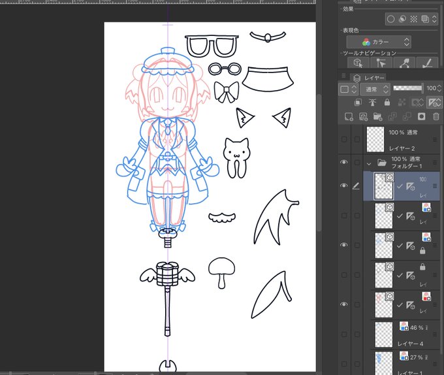Viewport: 444px width, 375px height.
Task: Click the delete layer trash icon
Action: 436,116
